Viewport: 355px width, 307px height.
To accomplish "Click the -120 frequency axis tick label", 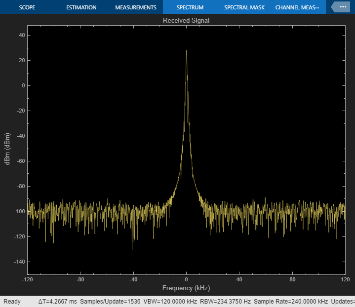I will point(28,279).
